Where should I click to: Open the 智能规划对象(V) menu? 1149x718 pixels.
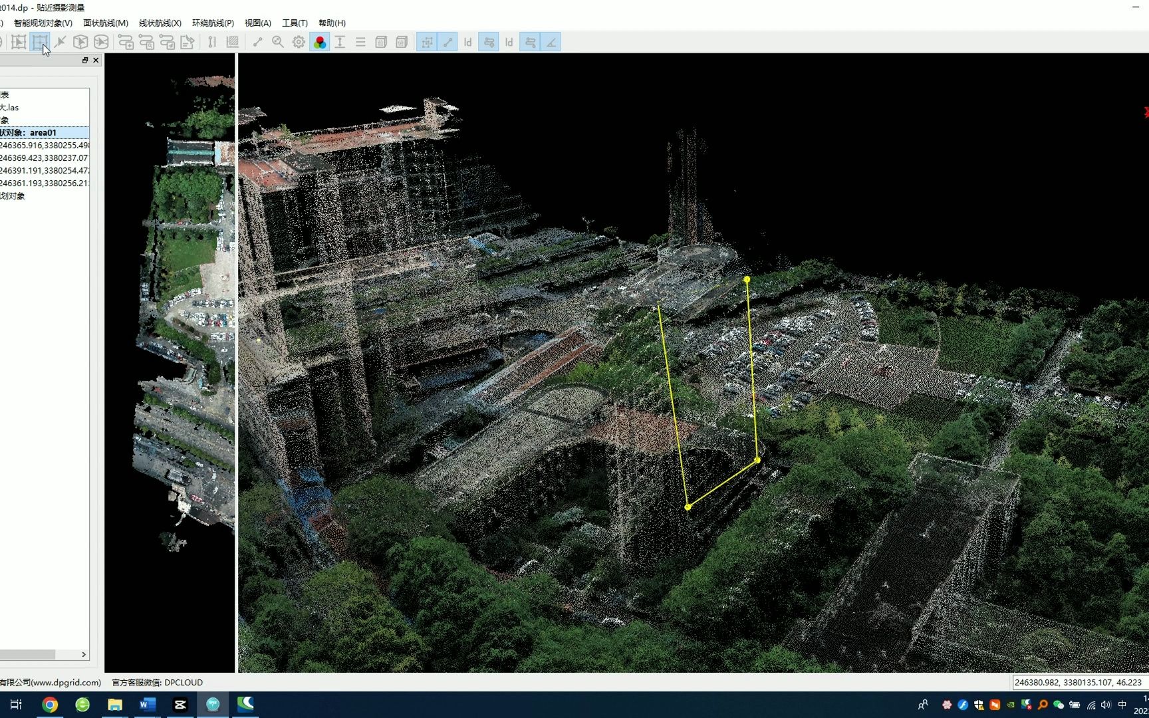click(43, 23)
